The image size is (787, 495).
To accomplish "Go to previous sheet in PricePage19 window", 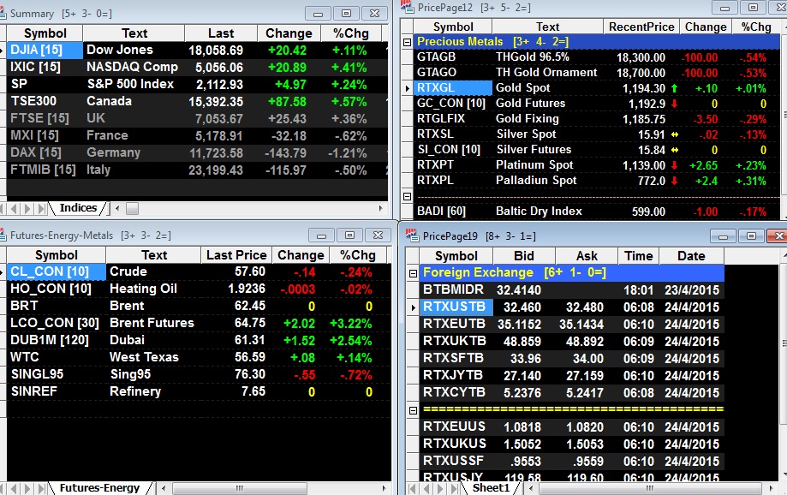I will pos(426,488).
